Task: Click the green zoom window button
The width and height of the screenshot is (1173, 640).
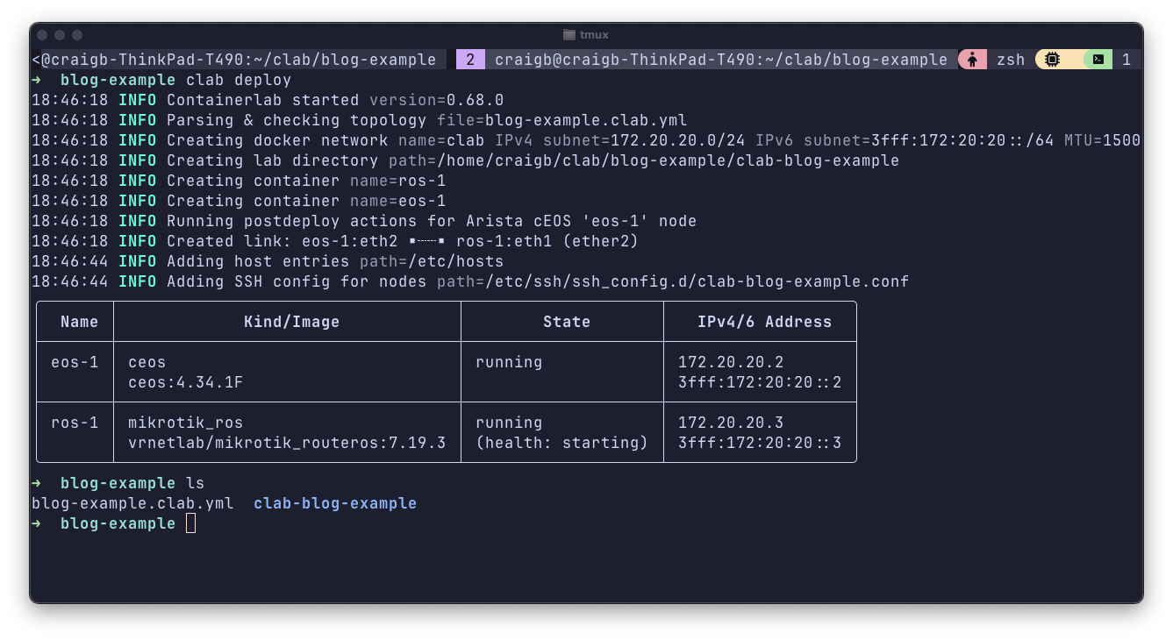Action: pyautogui.click(x=77, y=35)
